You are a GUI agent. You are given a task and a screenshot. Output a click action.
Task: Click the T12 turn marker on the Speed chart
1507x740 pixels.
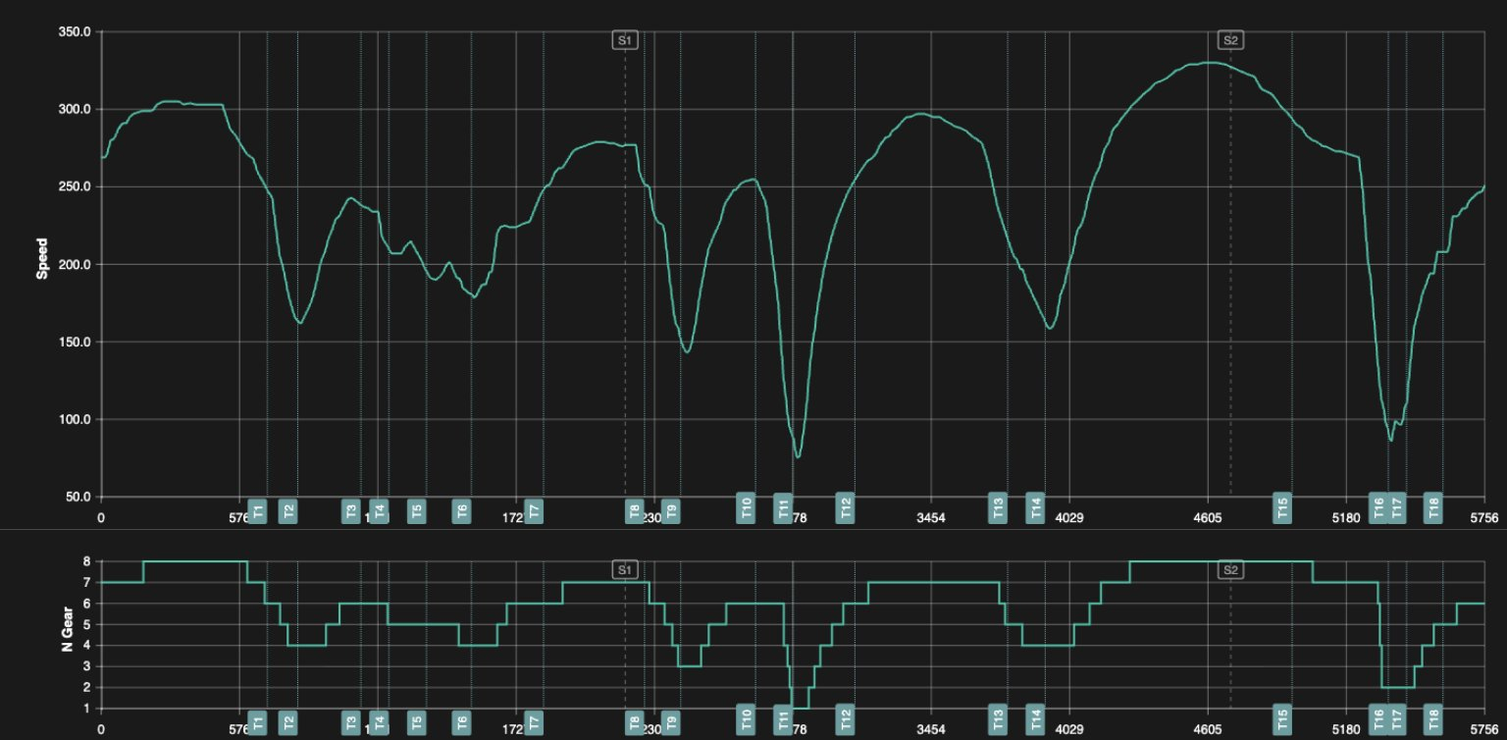[845, 508]
